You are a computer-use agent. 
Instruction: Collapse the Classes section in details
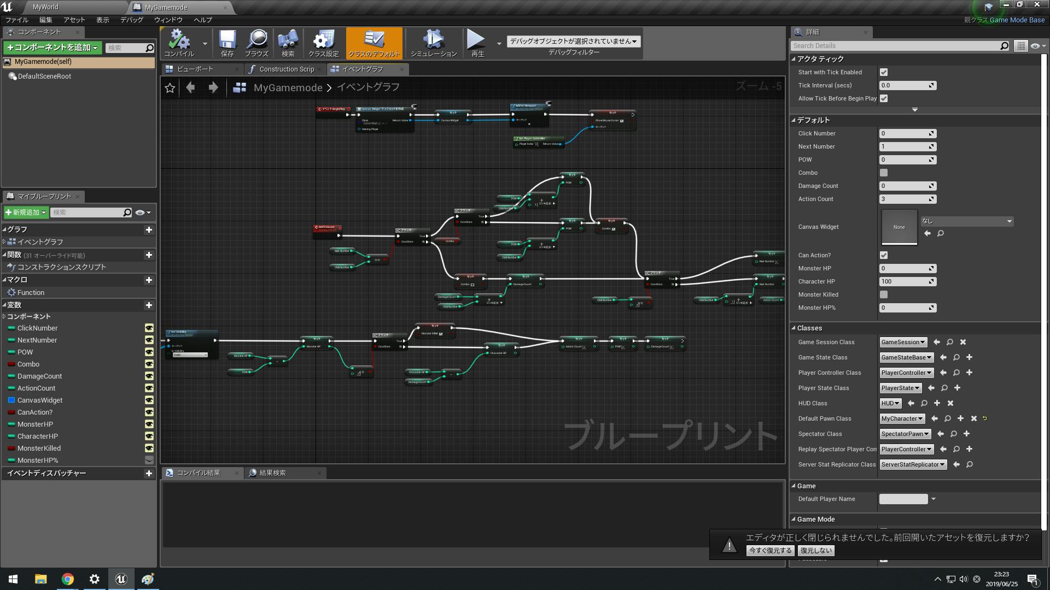click(794, 328)
